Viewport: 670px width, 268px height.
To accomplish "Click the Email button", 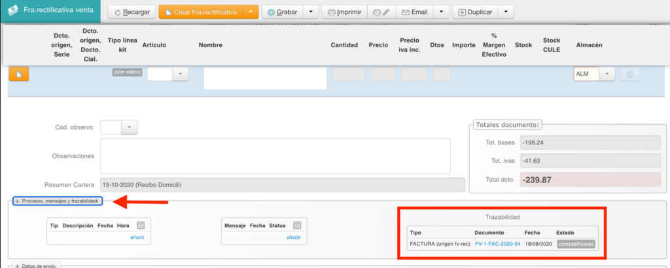I will pos(415,12).
